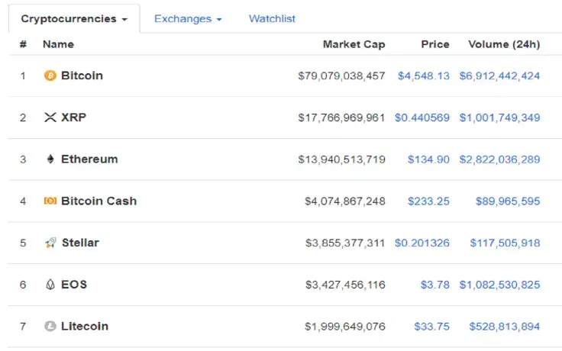Click the Bitcoin coin icon
Image resolution: width=562 pixels, height=351 pixels.
coord(50,76)
